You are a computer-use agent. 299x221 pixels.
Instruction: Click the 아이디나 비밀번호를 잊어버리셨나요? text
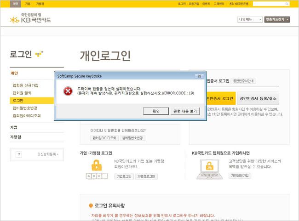pos(118,130)
